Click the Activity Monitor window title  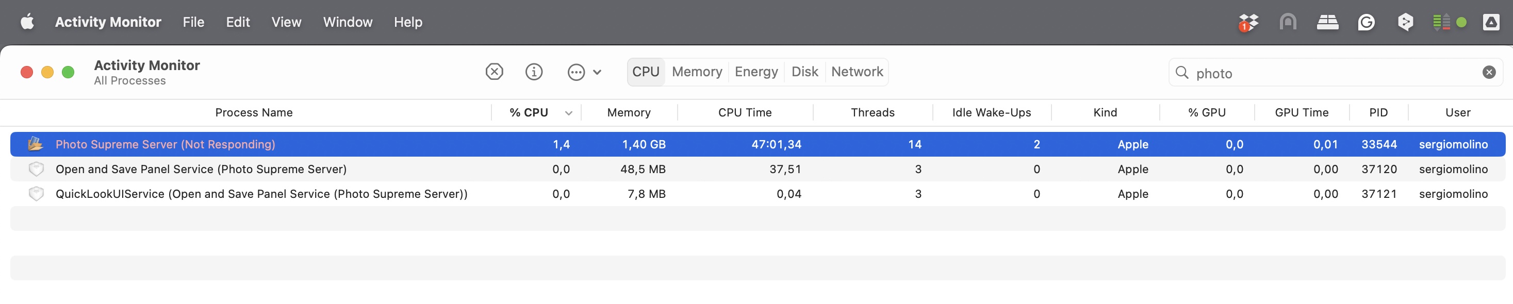tap(147, 65)
